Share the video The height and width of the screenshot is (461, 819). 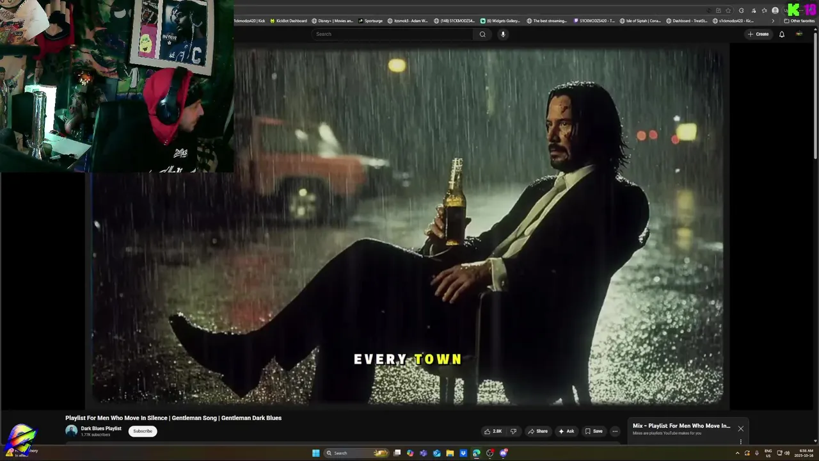[x=537, y=431]
